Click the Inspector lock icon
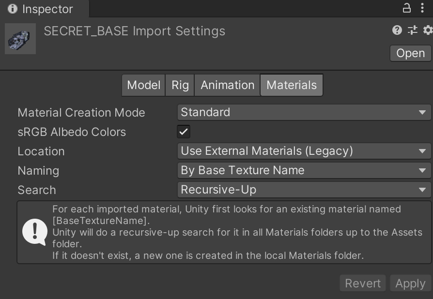 click(406, 8)
